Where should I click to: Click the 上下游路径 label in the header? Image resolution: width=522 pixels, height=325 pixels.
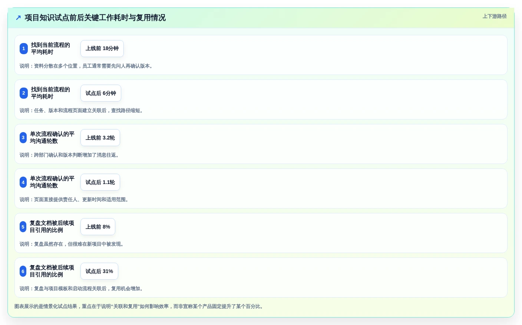tap(495, 16)
